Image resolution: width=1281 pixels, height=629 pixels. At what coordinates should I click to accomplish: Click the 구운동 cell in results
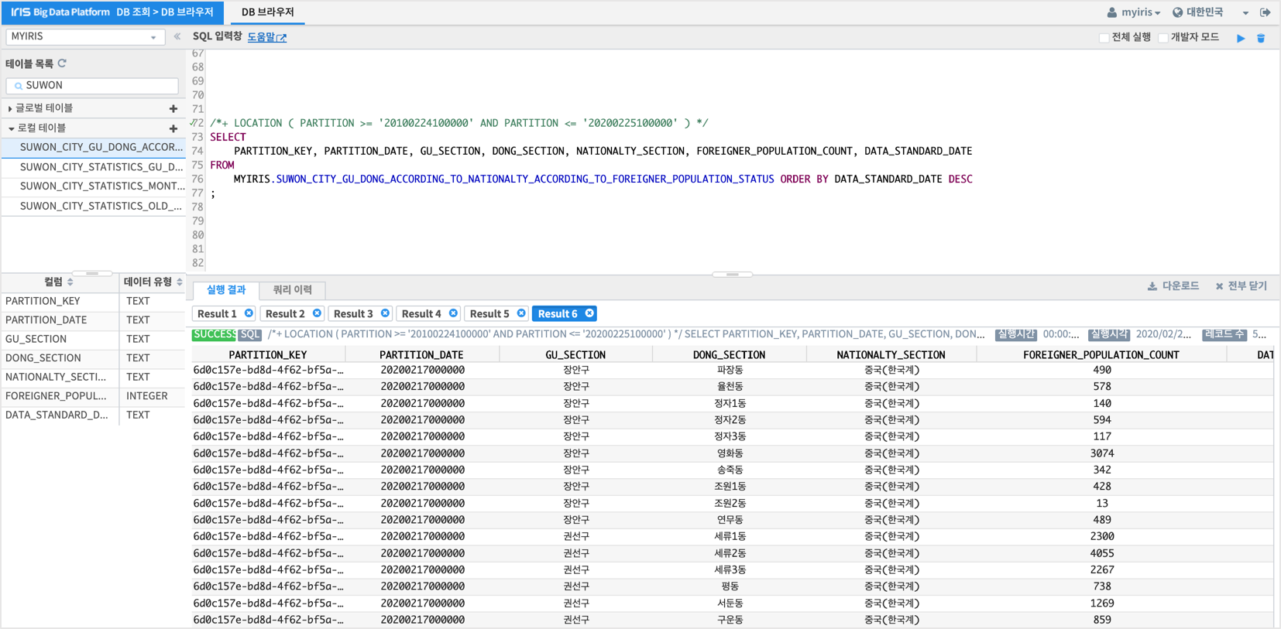730,620
